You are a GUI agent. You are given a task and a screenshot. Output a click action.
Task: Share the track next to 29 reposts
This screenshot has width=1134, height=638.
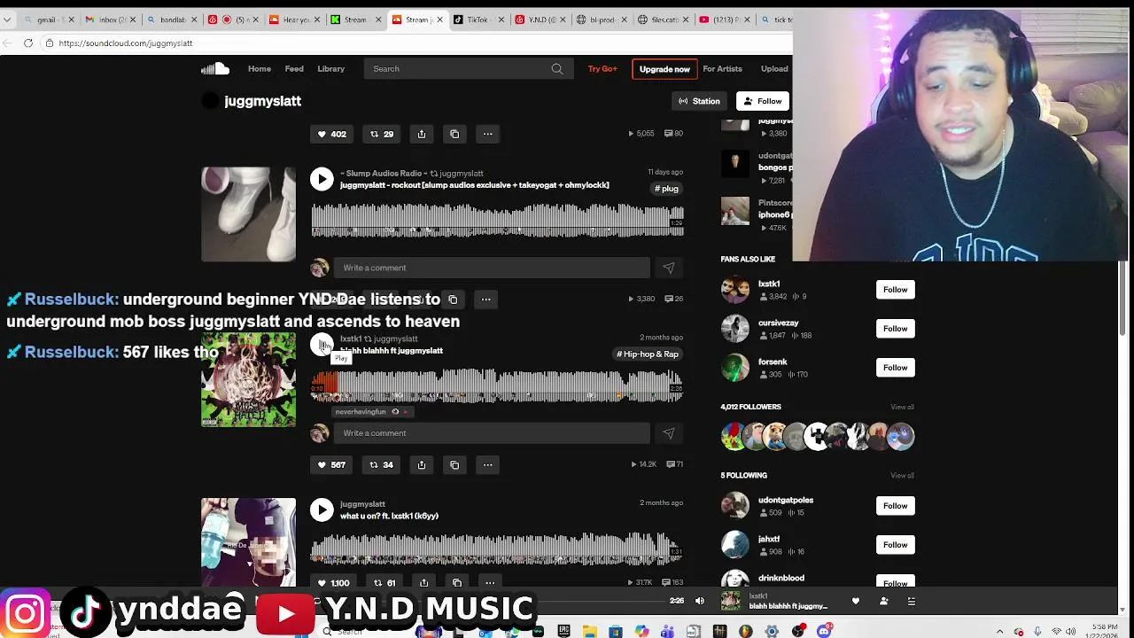(422, 134)
